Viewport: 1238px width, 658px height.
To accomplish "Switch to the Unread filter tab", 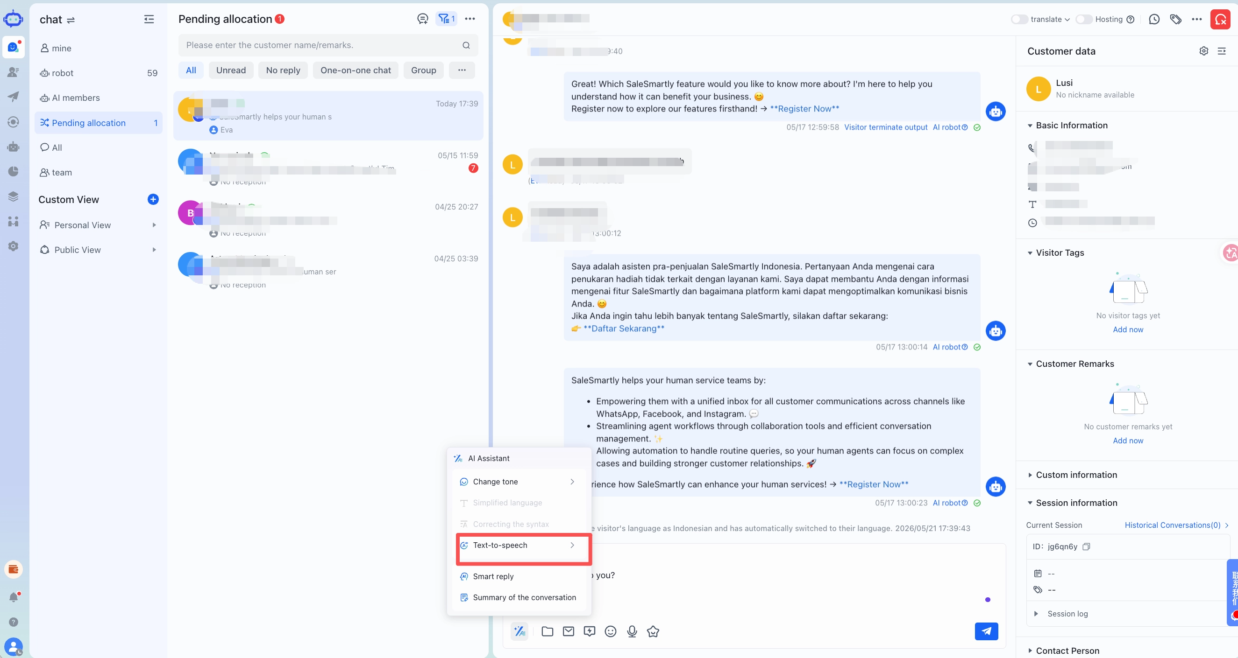I will tap(231, 70).
